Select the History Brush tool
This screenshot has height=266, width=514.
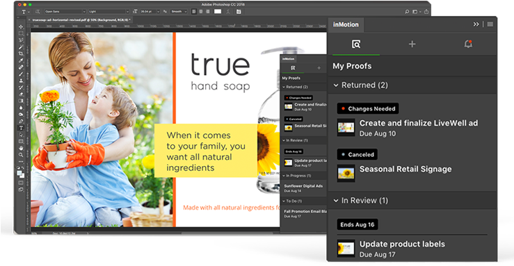[21, 88]
